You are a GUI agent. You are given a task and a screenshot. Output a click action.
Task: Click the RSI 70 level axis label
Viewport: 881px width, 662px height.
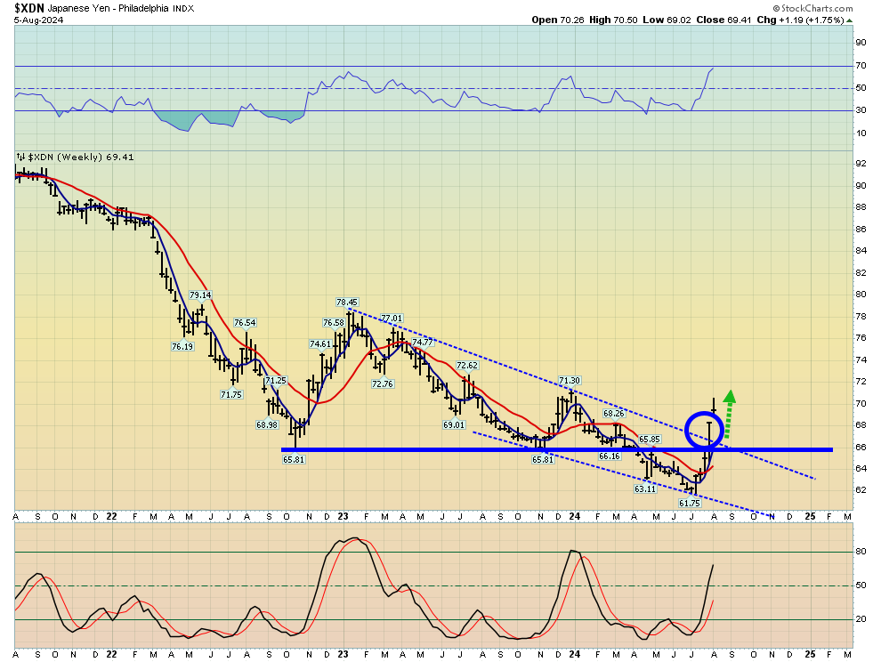click(861, 66)
